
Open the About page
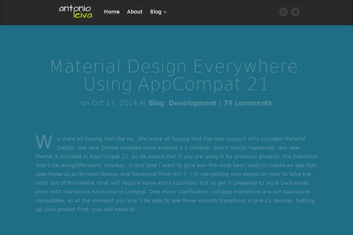(135, 12)
